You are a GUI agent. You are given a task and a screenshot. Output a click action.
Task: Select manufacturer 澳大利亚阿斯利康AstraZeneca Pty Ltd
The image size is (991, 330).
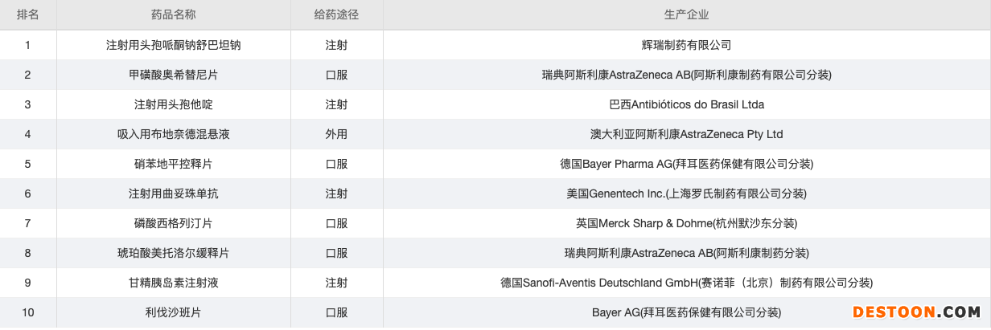tap(686, 134)
